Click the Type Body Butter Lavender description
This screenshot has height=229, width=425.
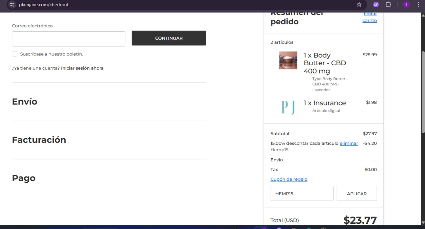330,84
